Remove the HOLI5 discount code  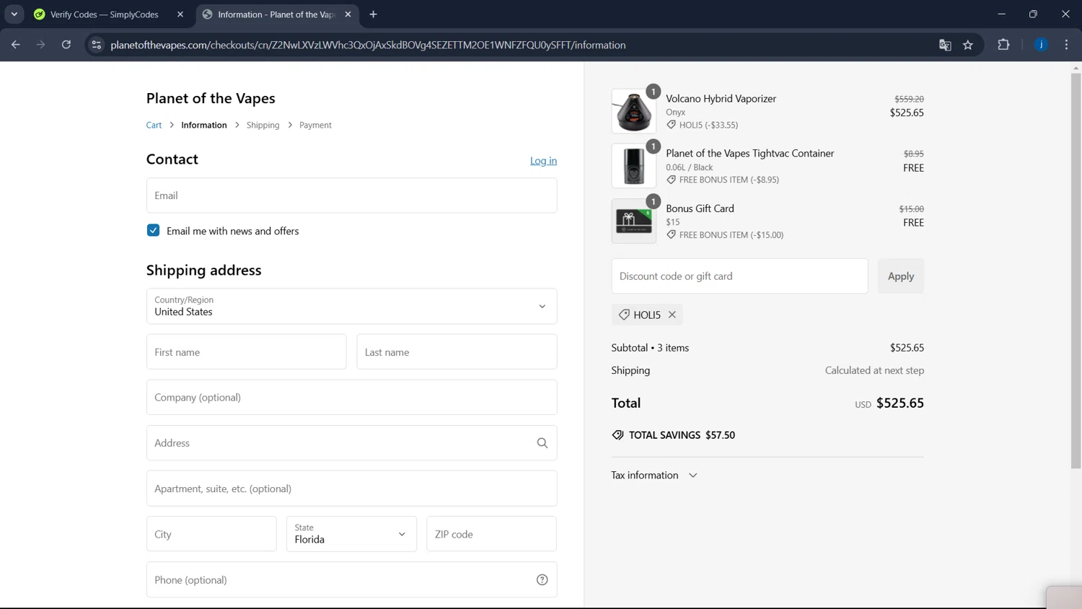(672, 315)
